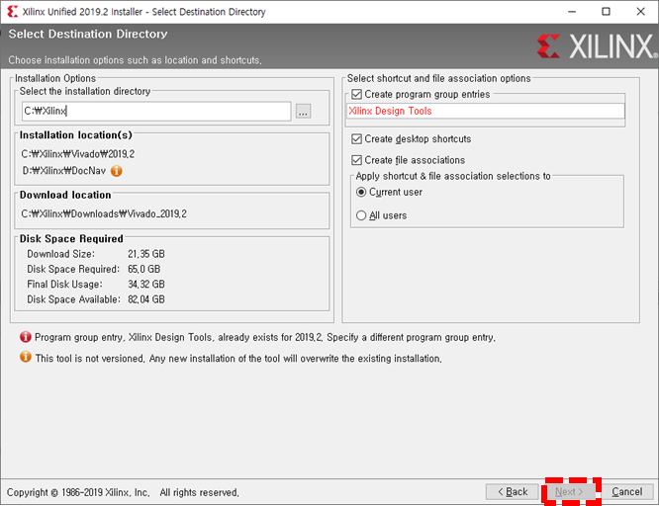The height and width of the screenshot is (506, 659).
Task: Uncheck Create program group entries
Action: (356, 94)
